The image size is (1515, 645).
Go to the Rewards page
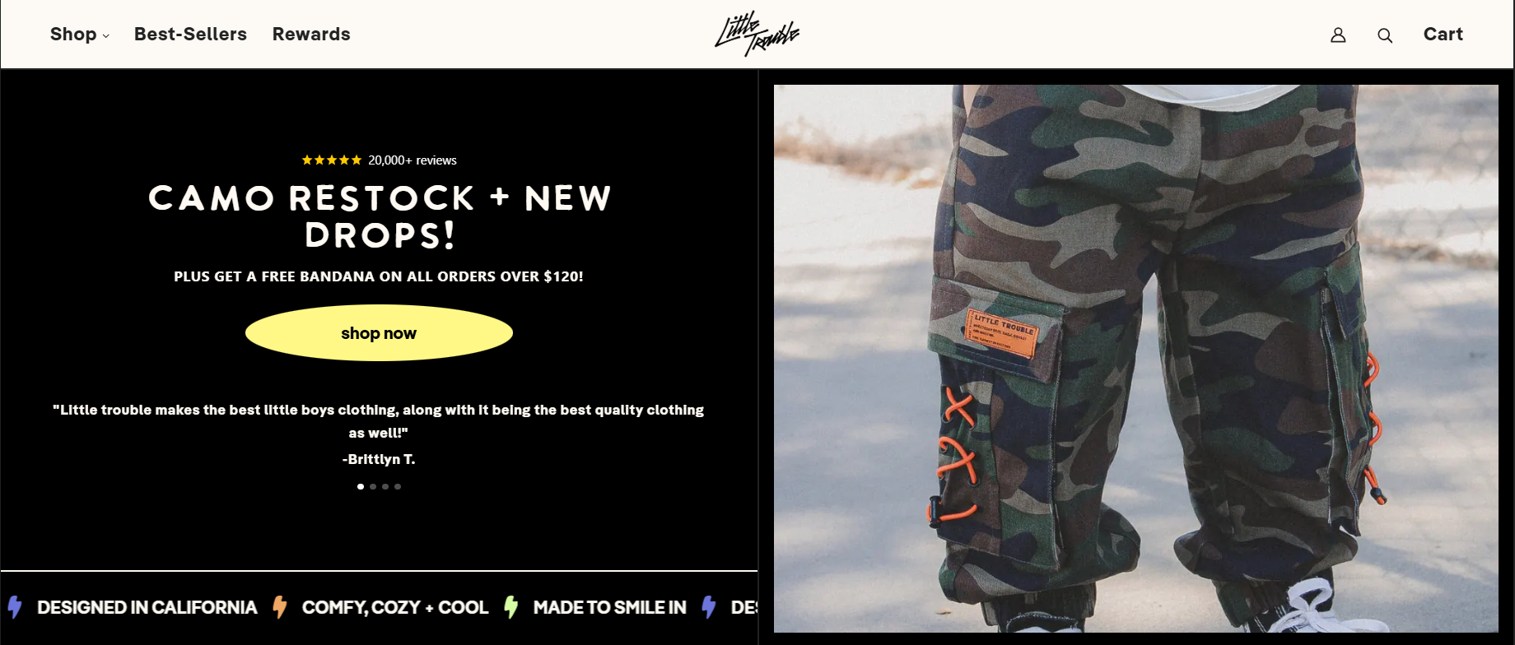311,35
